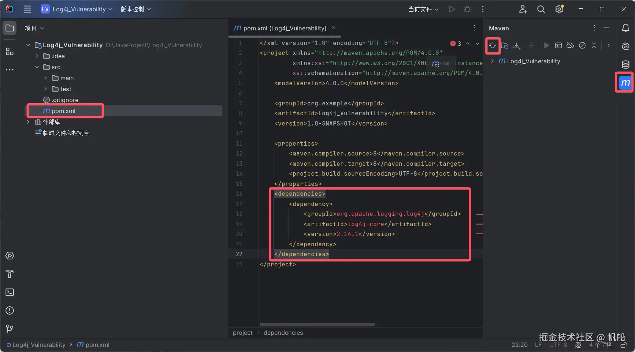Toggle Maven offline mode
The height and width of the screenshot is (352, 635).
570,45
